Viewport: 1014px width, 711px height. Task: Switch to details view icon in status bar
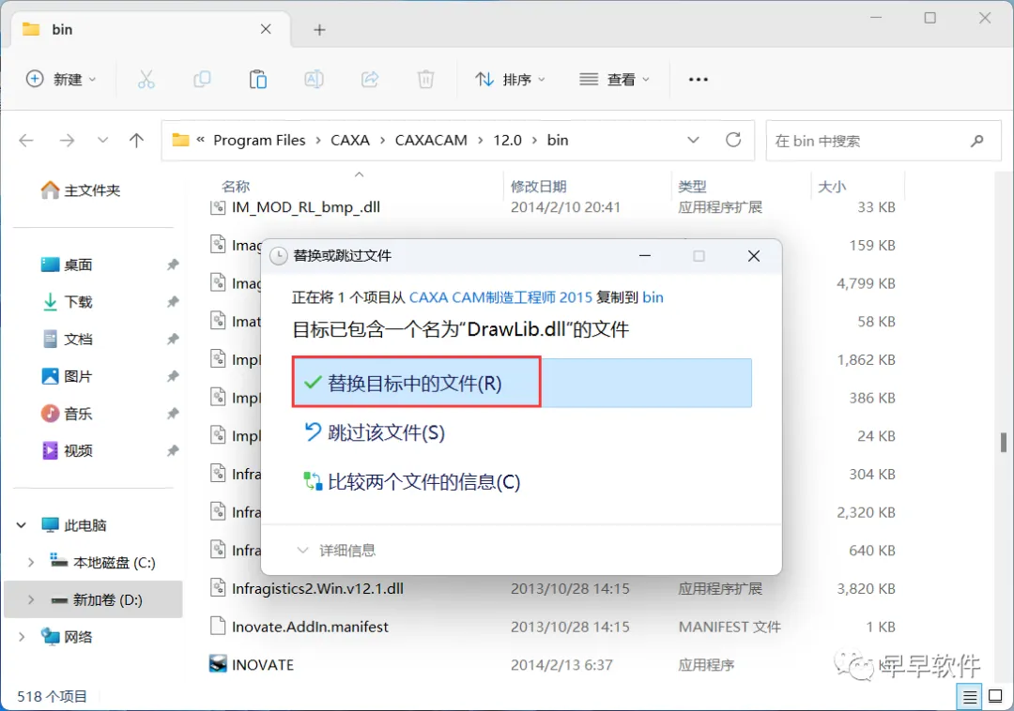tap(969, 697)
